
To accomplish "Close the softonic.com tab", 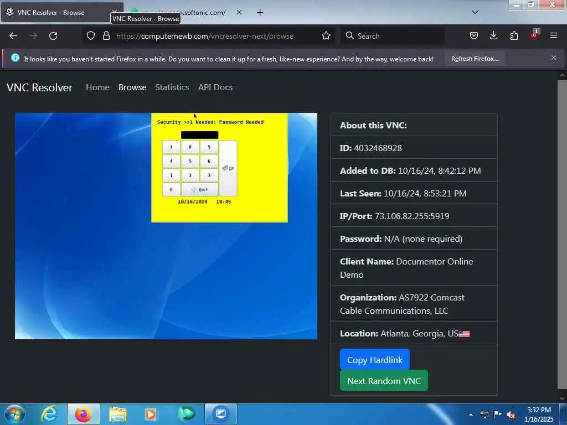I will coord(239,12).
